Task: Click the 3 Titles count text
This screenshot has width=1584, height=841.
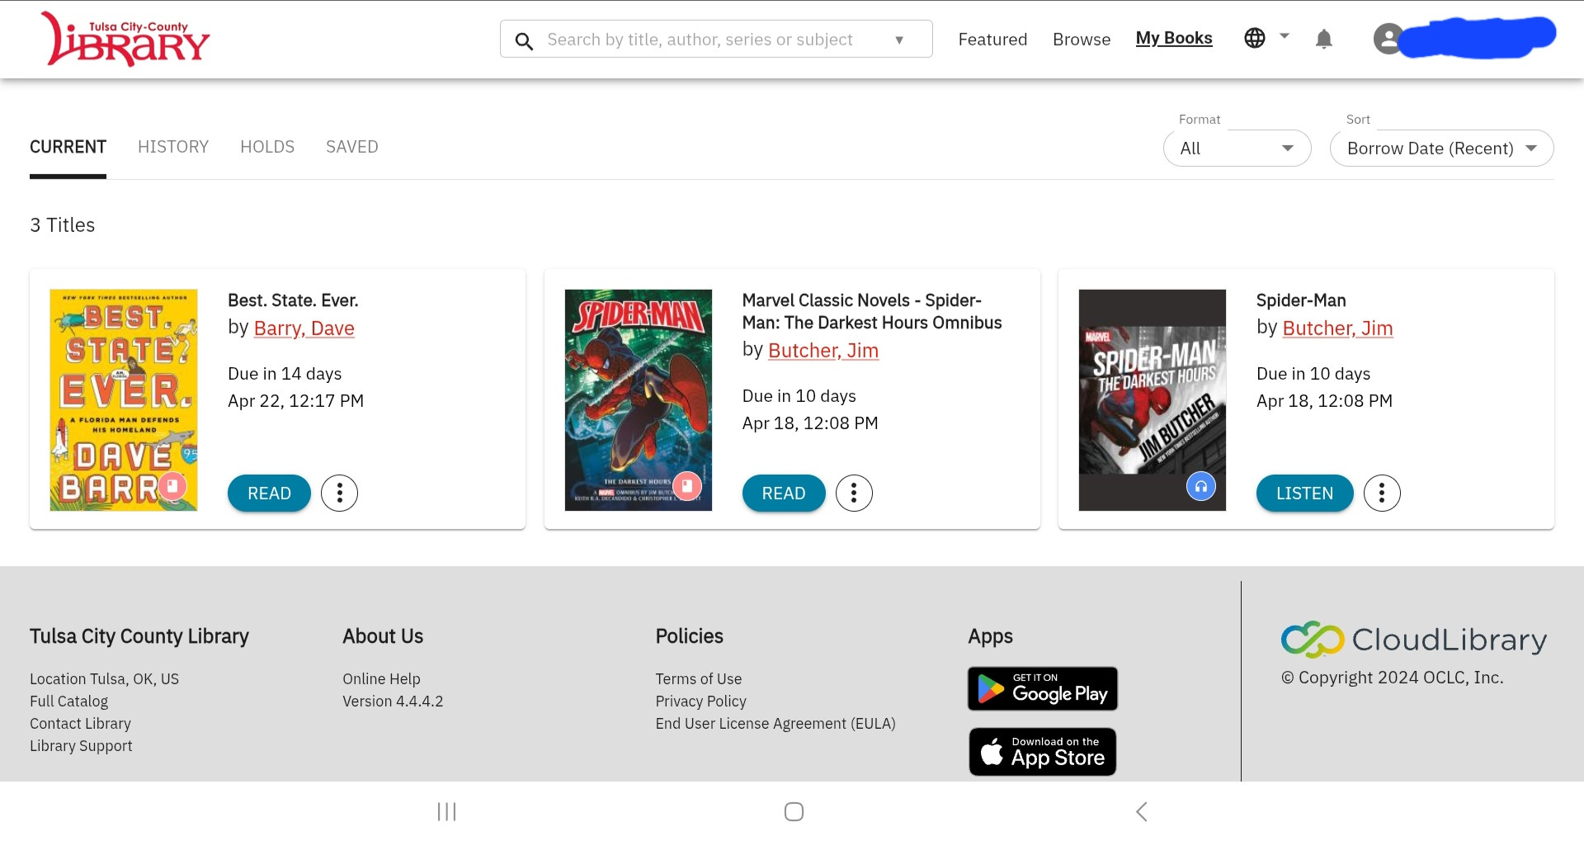Action: coord(62,225)
